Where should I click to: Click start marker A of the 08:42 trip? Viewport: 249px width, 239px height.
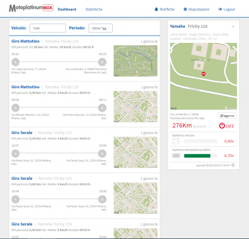tap(16, 62)
